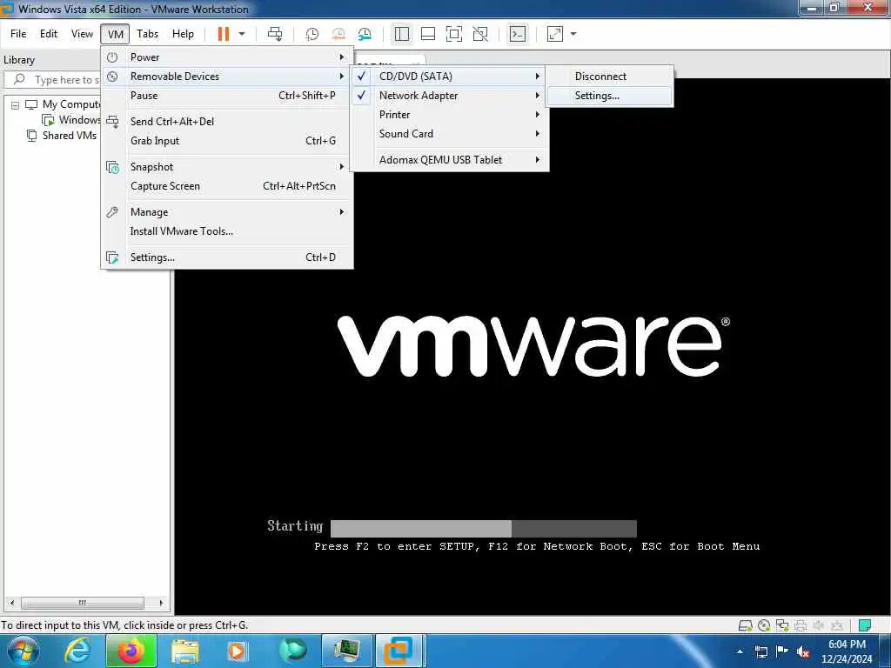
Task: Open Firefox from the taskbar
Action: (131, 651)
